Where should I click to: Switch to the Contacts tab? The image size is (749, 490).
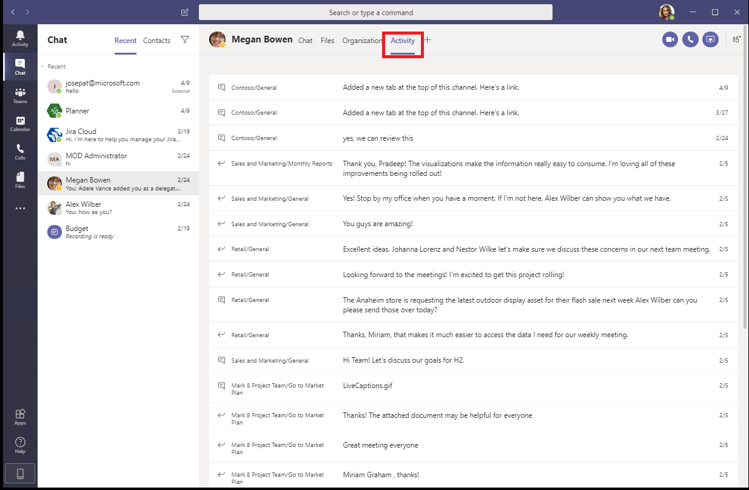click(156, 41)
